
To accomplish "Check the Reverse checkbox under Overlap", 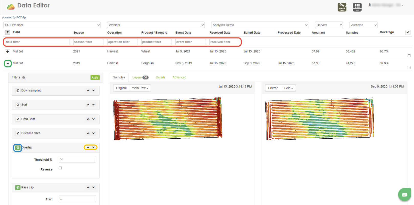I will [x=60, y=168].
